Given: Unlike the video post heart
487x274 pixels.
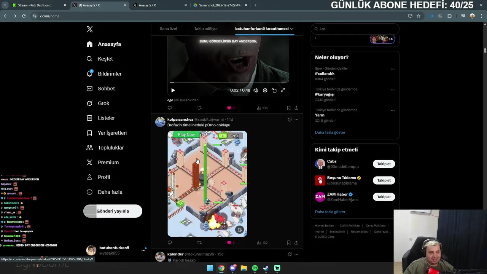Looking at the screenshot, I should coord(229,108).
